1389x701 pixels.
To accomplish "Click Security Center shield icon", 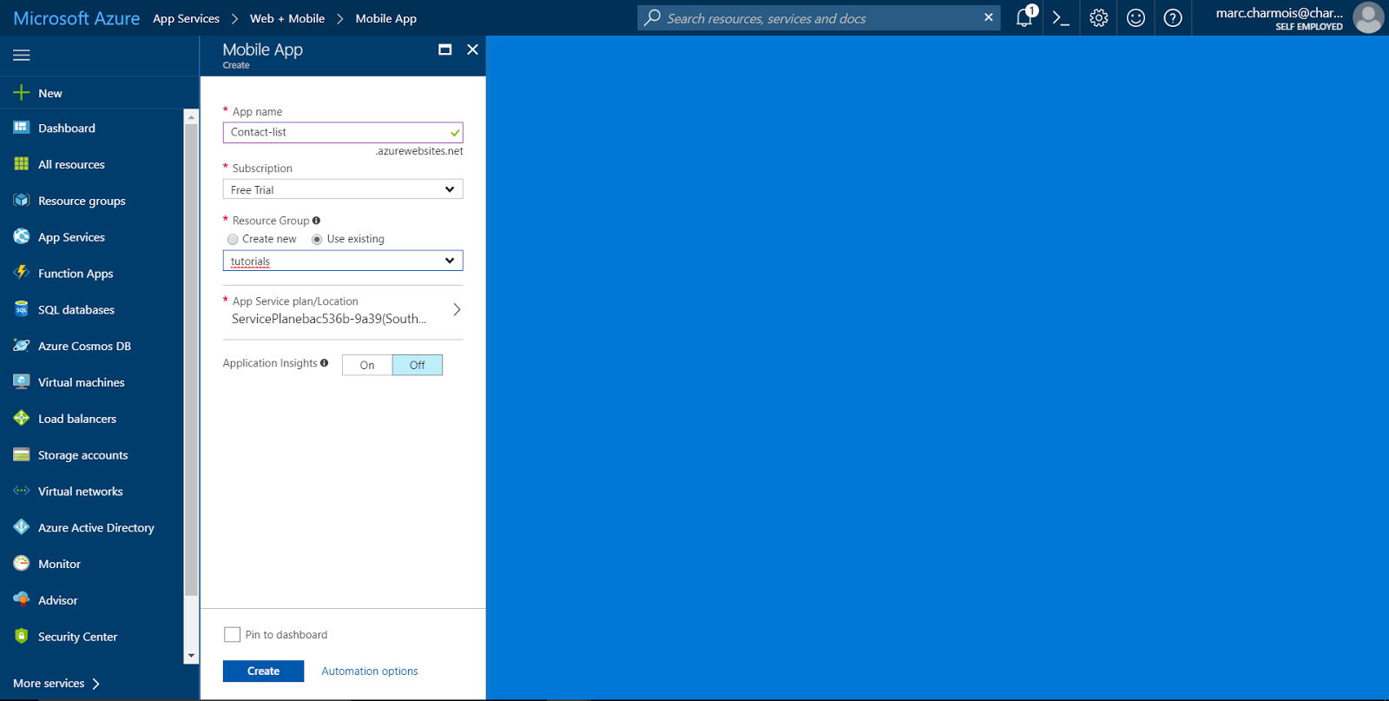I will (x=22, y=636).
